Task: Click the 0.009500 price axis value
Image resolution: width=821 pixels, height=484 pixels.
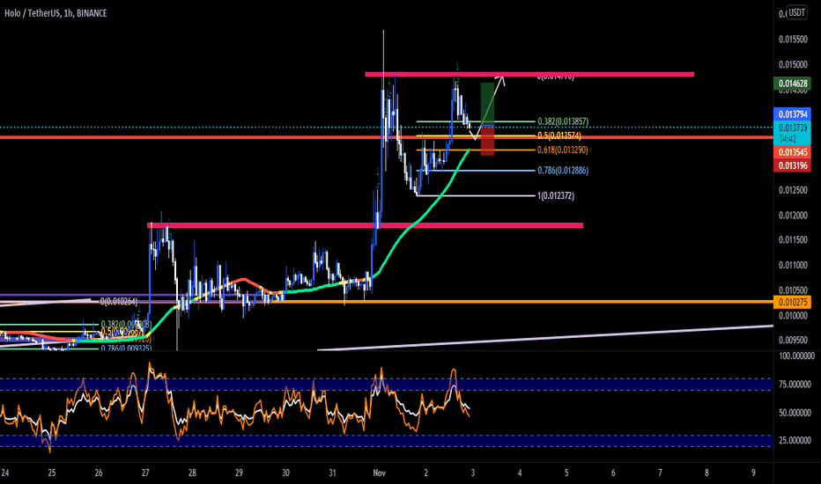Action: coord(793,340)
